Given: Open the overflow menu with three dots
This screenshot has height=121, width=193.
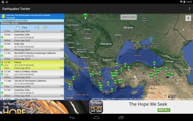Looking at the screenshot, I should pos(189,9).
